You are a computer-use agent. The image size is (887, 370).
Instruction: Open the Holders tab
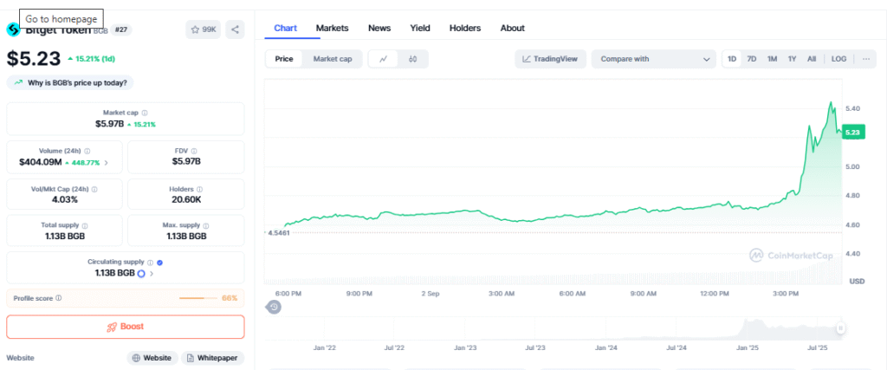click(464, 28)
